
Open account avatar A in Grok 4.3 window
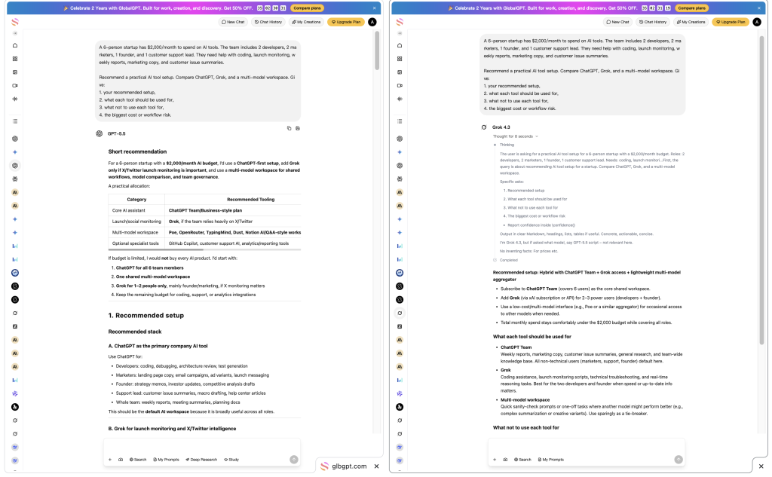(x=757, y=22)
